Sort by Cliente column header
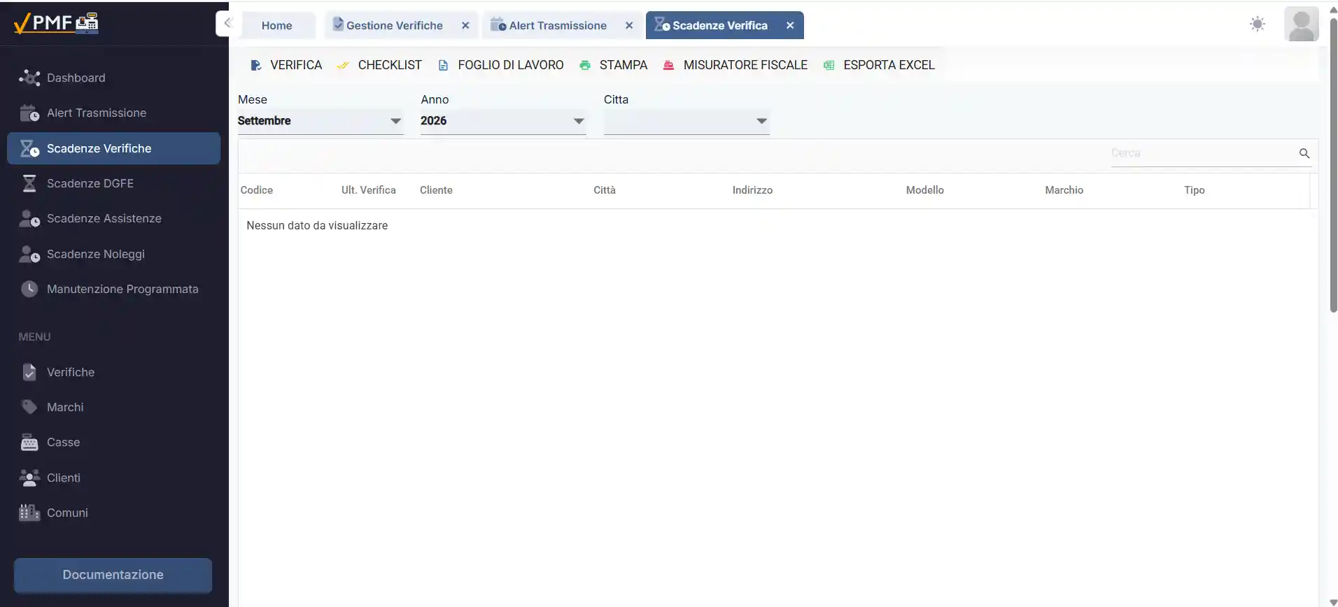The image size is (1338, 607). click(436, 190)
